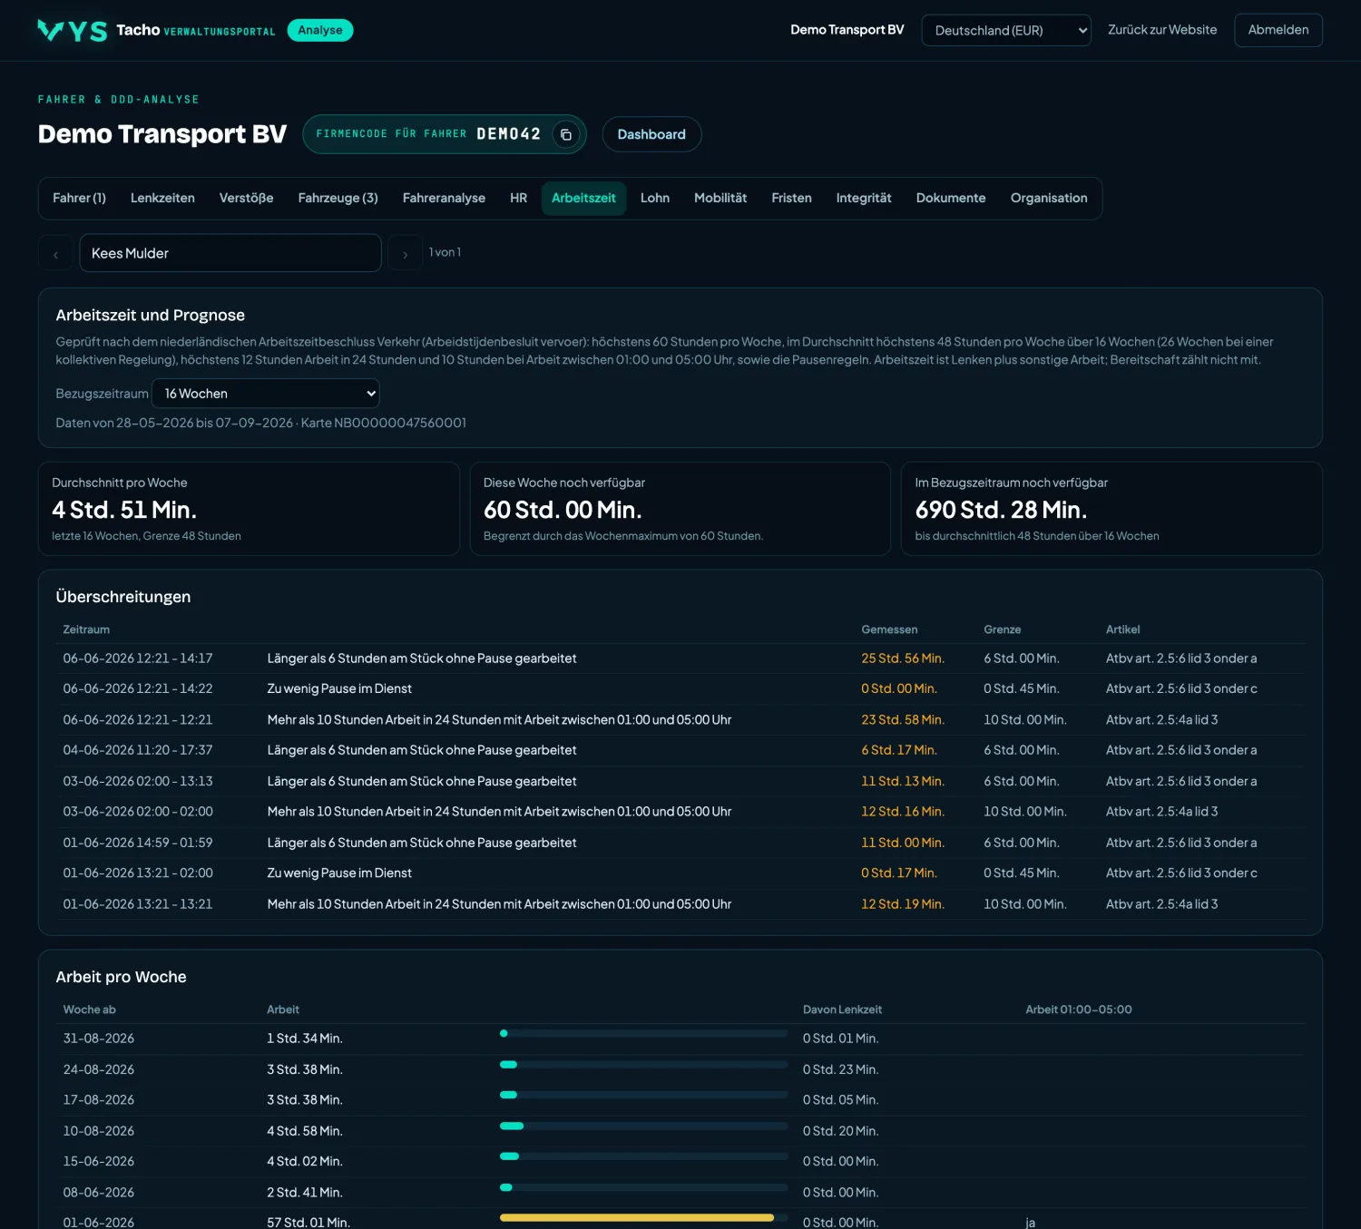
Task: Select the Arbeitszeit tab
Action: 583,198
